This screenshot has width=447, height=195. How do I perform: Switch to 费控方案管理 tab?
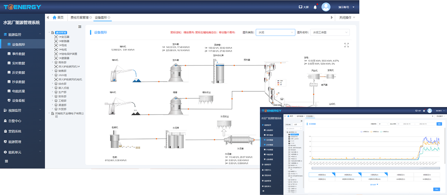(x=79, y=17)
